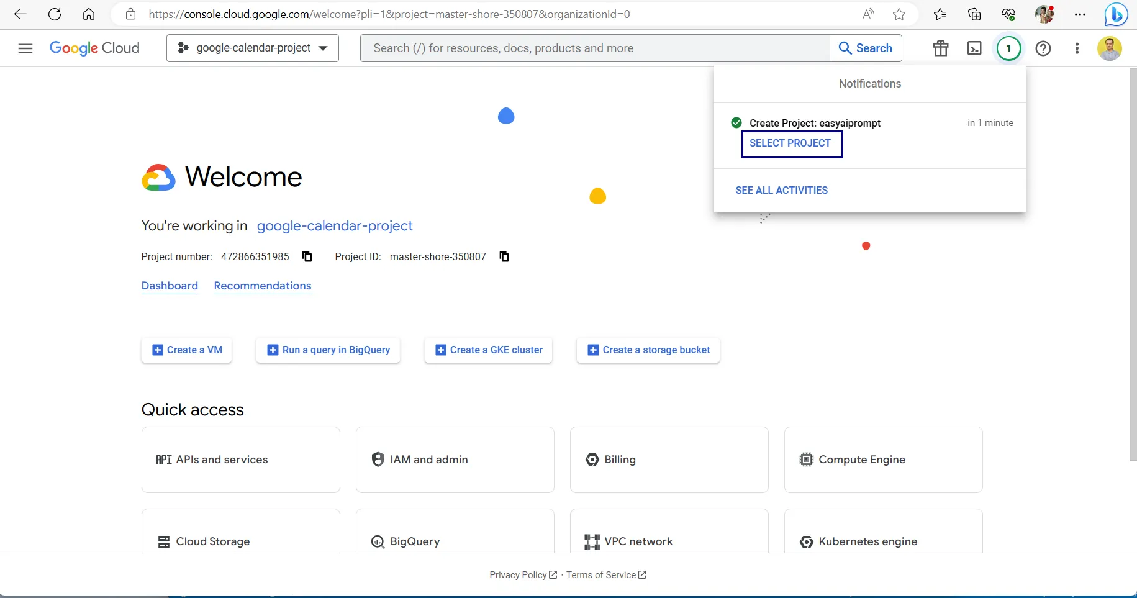
Task: Click Create a VM
Action: [186, 350]
